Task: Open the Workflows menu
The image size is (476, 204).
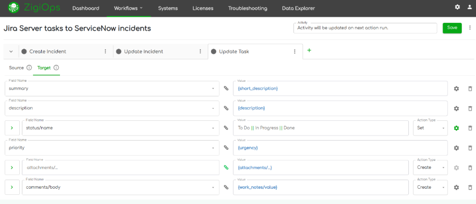Action: click(x=129, y=8)
